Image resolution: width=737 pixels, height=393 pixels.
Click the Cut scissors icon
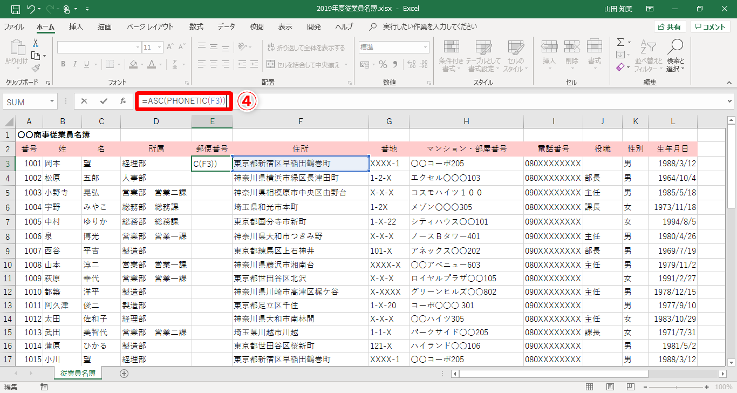click(36, 43)
